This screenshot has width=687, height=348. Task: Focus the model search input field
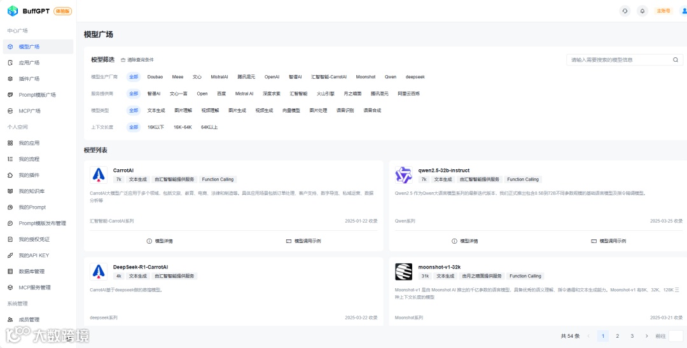tap(625, 60)
